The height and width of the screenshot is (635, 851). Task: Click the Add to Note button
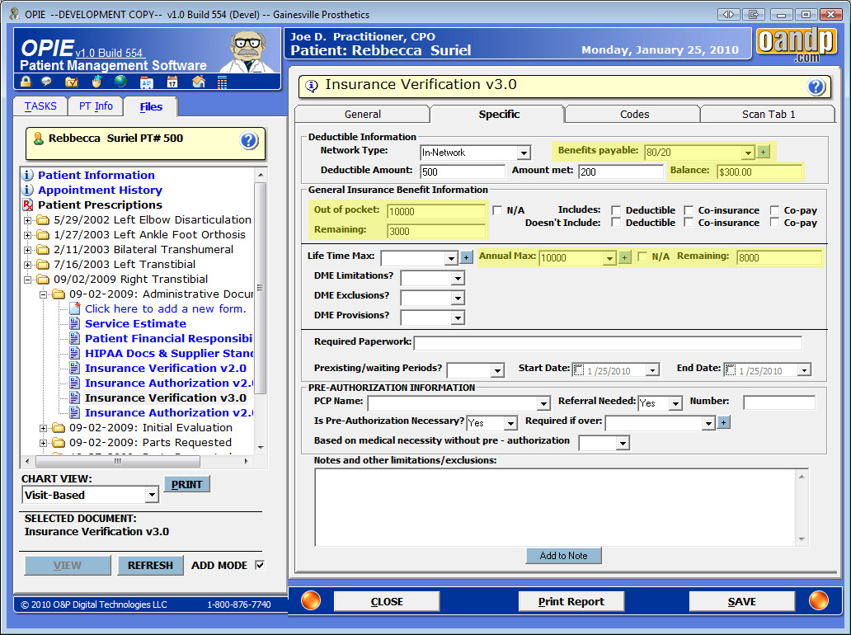pos(563,555)
